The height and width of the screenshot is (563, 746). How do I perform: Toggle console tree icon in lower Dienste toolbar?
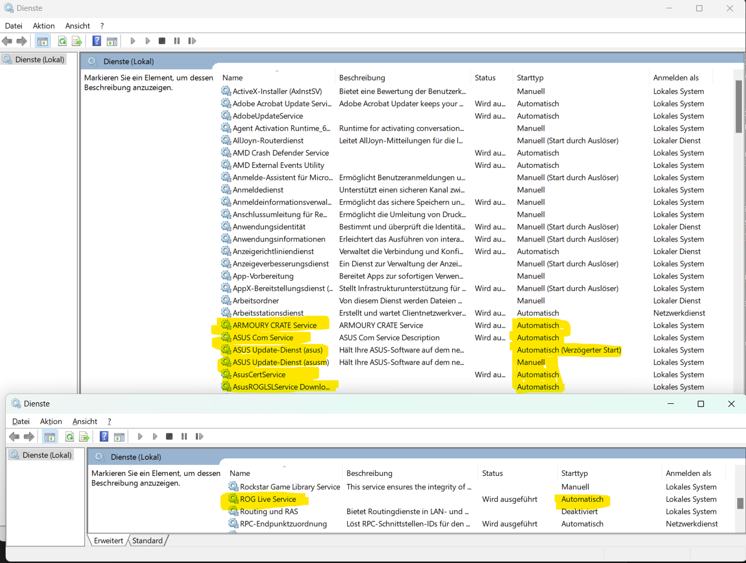click(x=50, y=437)
